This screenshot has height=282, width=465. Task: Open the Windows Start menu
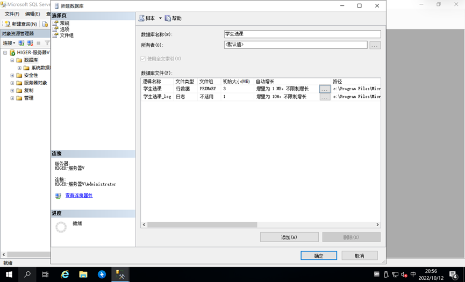[x=9, y=274]
